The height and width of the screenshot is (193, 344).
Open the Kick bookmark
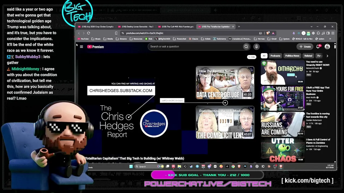[x=149, y=39]
